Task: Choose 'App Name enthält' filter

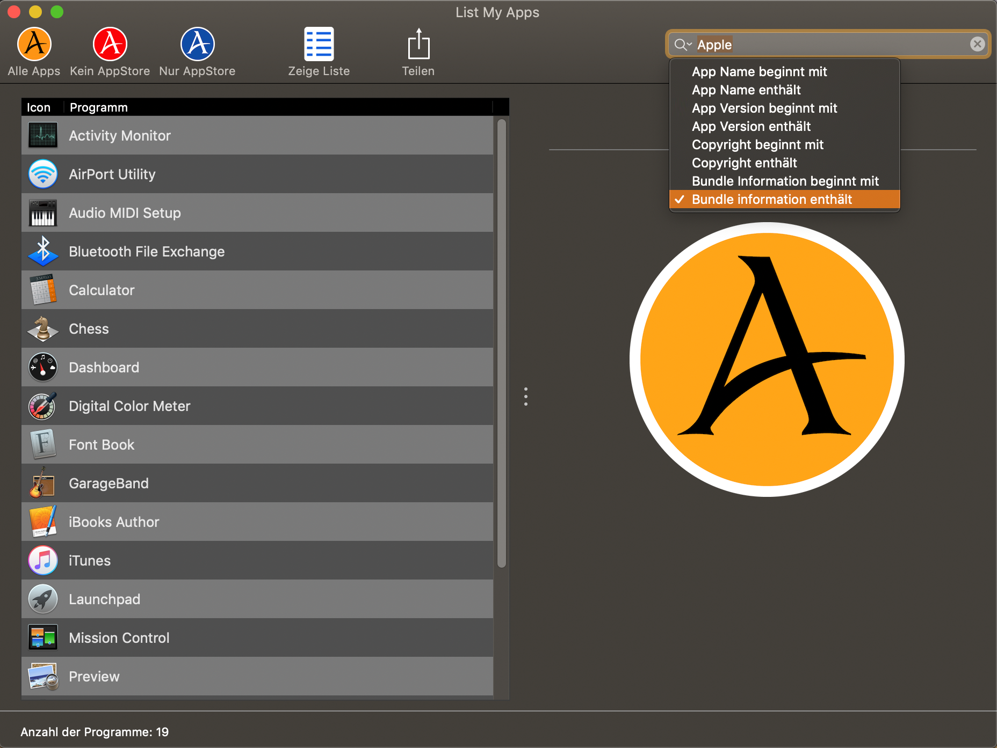Action: (x=784, y=90)
